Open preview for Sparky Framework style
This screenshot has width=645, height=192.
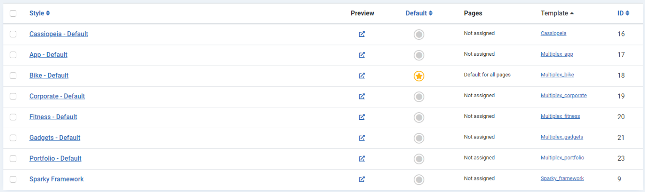point(362,179)
